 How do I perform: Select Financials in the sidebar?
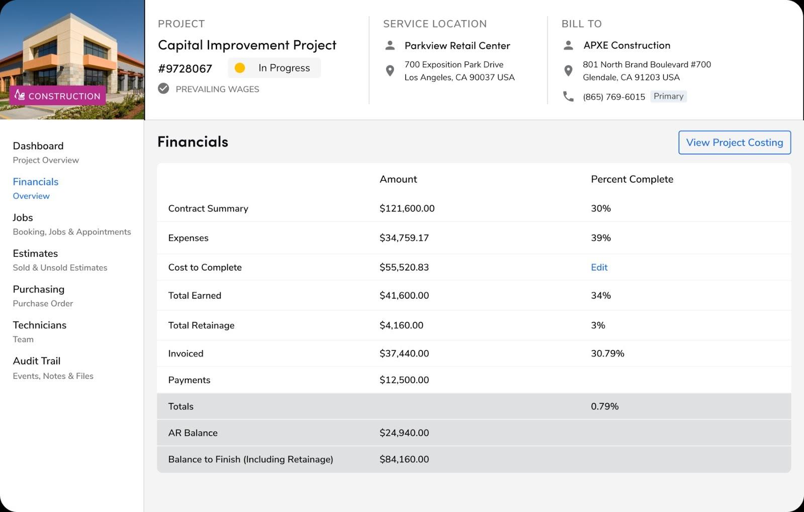pyautogui.click(x=36, y=182)
